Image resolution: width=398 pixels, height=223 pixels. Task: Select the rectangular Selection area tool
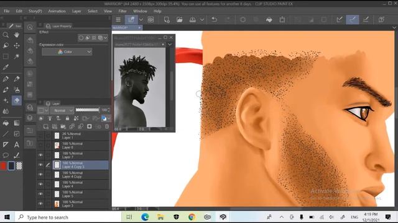[6, 56]
